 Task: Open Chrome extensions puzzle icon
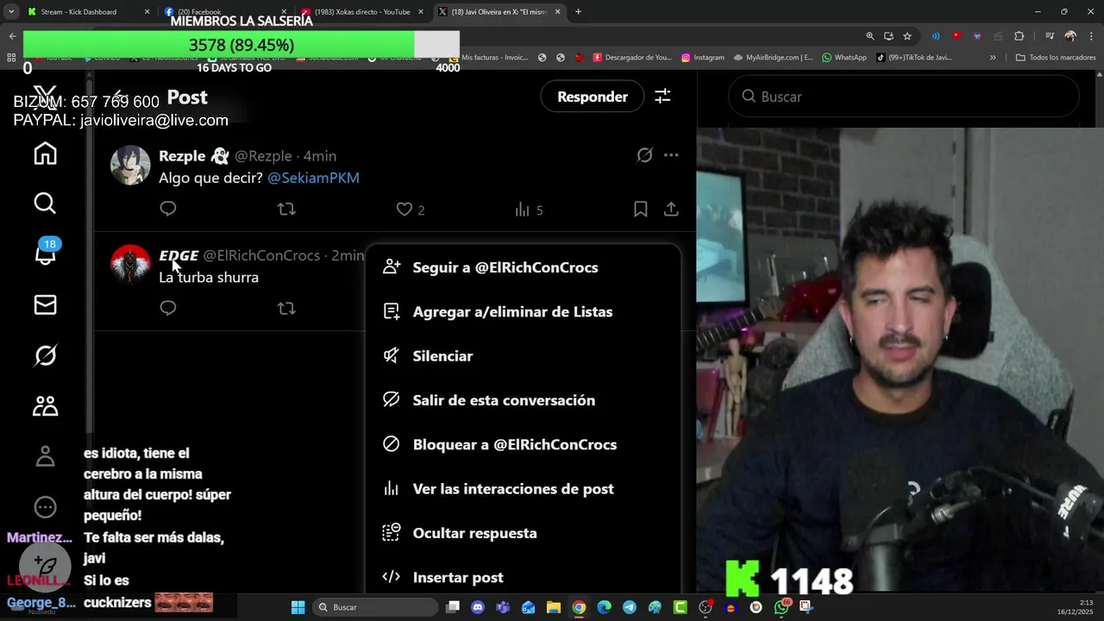(1019, 36)
